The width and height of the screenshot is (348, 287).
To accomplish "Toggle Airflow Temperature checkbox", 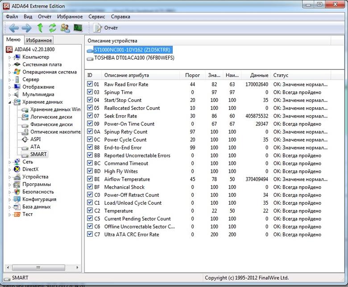I will pos(90,179).
